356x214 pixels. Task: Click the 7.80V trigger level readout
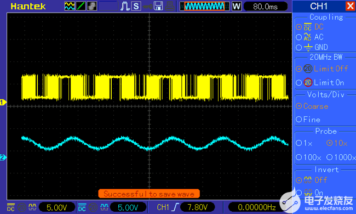[197, 207]
